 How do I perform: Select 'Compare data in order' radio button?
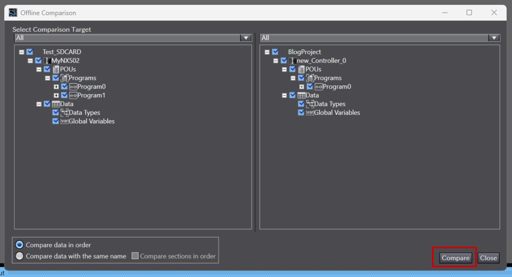coord(20,245)
